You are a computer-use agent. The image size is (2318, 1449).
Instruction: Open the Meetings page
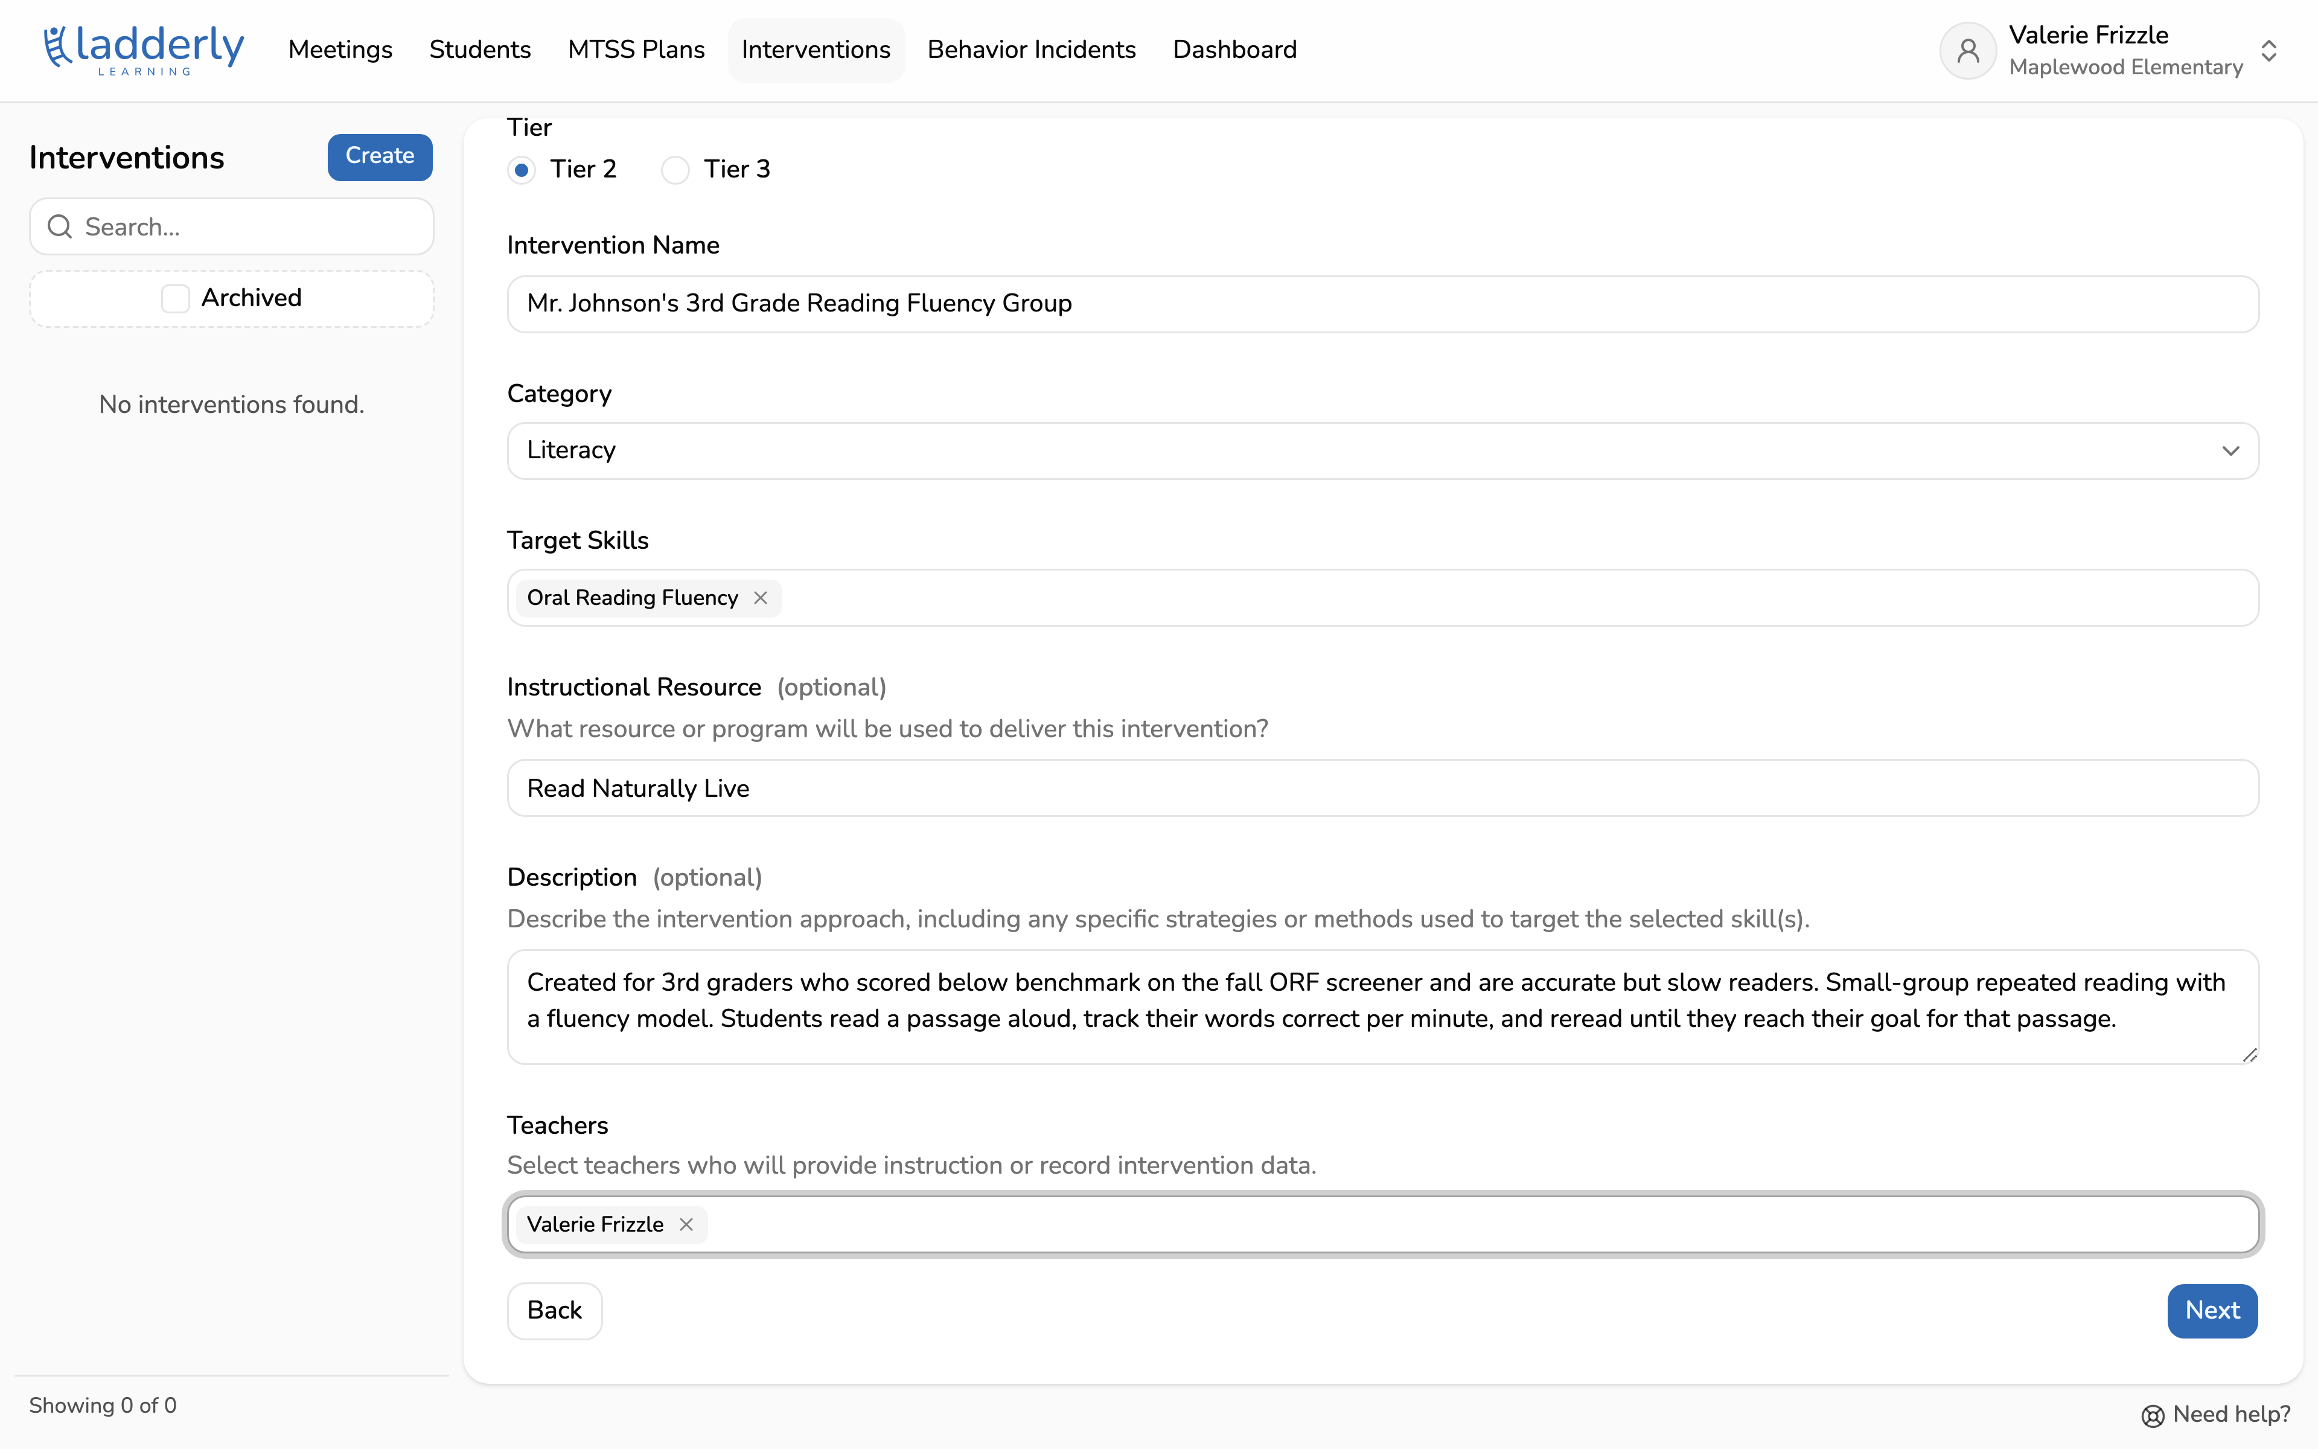pyautogui.click(x=340, y=50)
